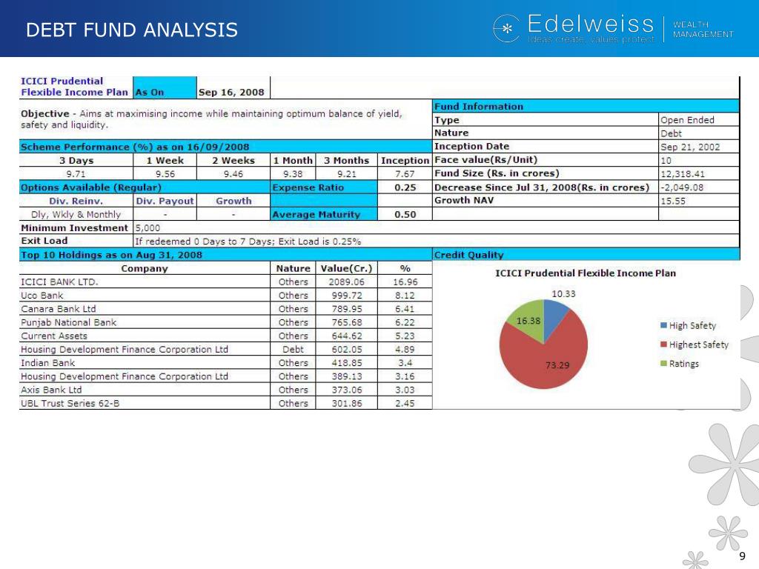The height and width of the screenshot is (569, 759).
Task: Click the Debt nature cell for HDFC
Action: click(x=293, y=350)
